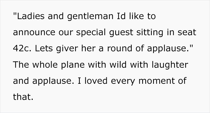Click the word "special" in second line

tap(91, 33)
